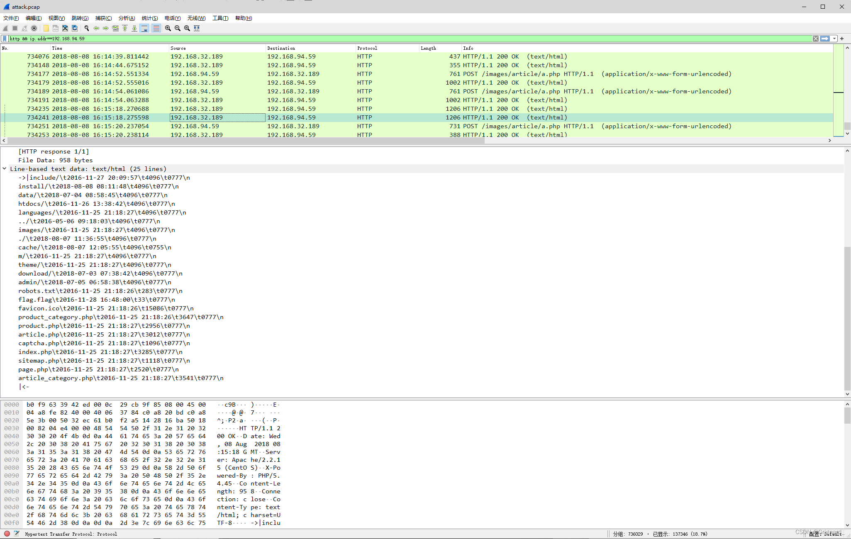Click packet list horizontal scrollbar
This screenshot has height=539, width=851.
[x=245, y=141]
